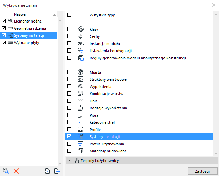Uncheck the Systemy instalacji type checkbox
Screen dimensions: 219x176
coord(69,136)
